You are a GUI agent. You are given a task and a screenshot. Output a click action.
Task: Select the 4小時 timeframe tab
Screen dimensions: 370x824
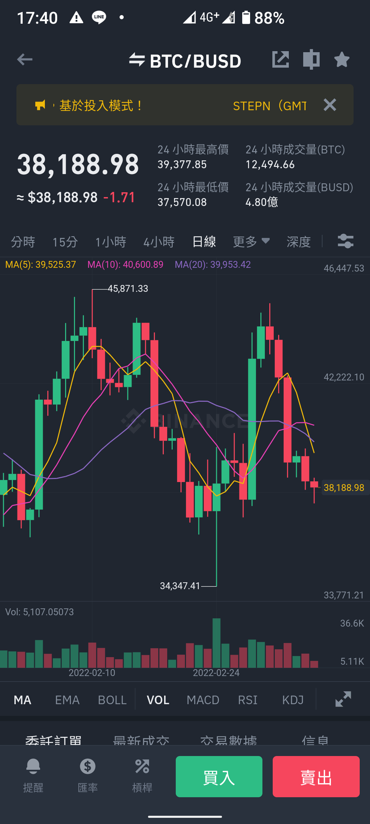click(159, 242)
